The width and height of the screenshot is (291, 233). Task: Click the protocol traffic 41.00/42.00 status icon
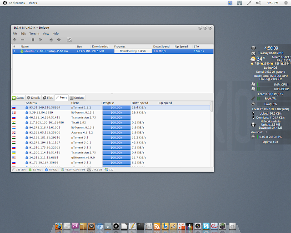(x=63, y=170)
